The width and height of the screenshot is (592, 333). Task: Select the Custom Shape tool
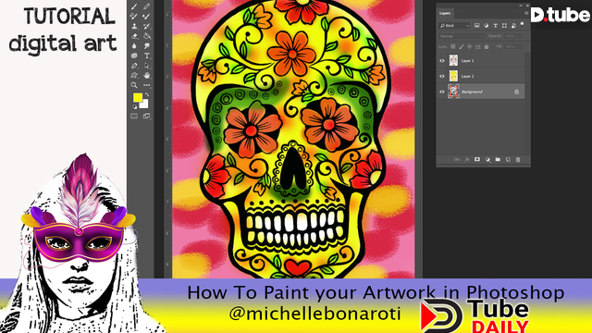tap(134, 76)
